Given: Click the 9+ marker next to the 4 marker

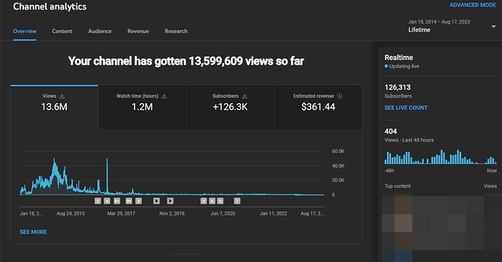Looking at the screenshot, I should [x=117, y=201].
